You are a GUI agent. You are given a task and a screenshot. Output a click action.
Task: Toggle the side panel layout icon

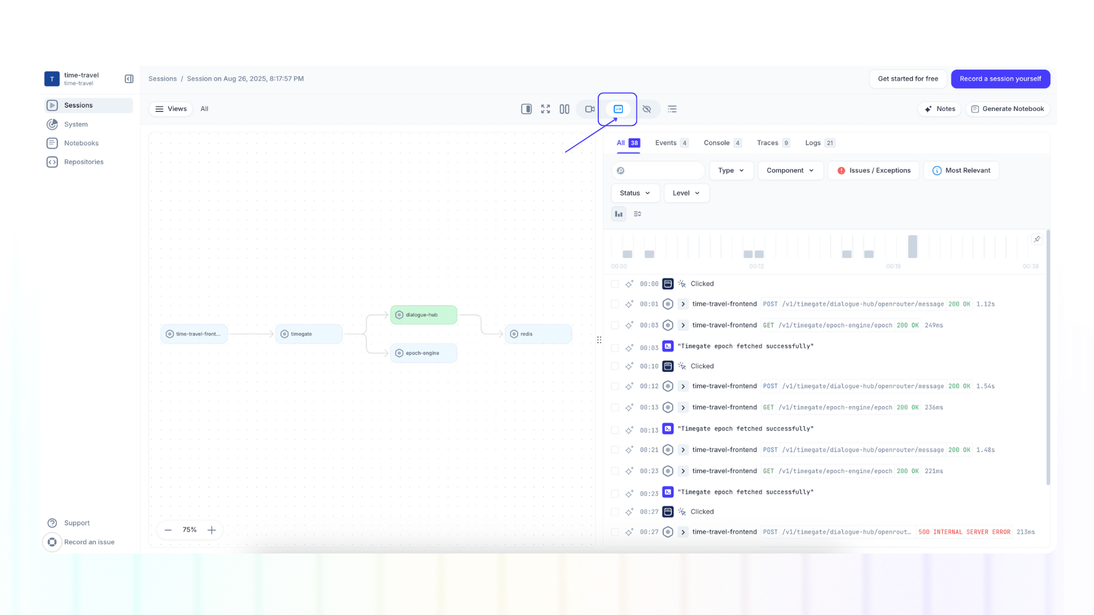pyautogui.click(x=526, y=109)
